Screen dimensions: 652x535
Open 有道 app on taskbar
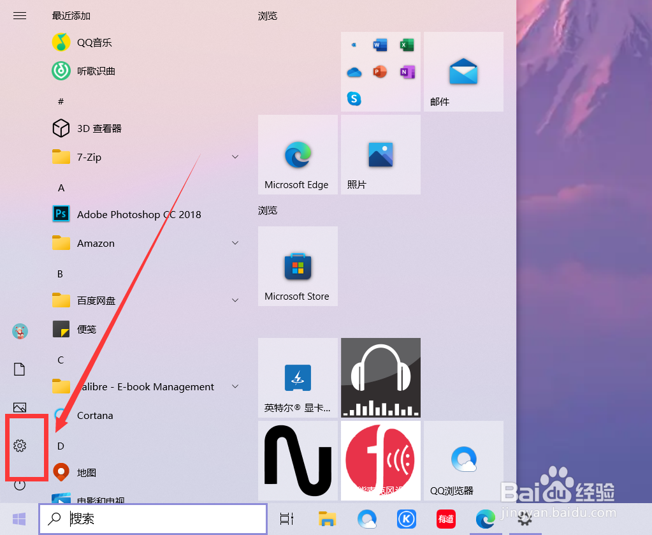(446, 519)
